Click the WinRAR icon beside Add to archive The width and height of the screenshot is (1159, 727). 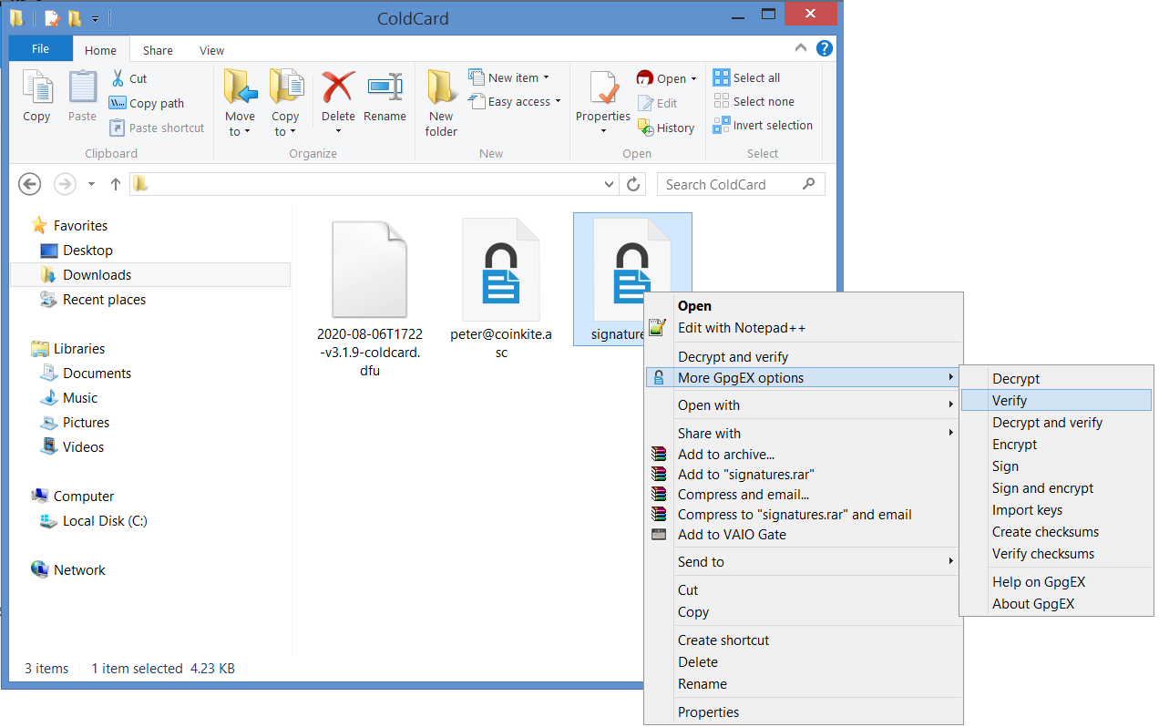tap(659, 455)
